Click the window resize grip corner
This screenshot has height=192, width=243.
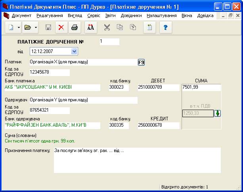239,188
